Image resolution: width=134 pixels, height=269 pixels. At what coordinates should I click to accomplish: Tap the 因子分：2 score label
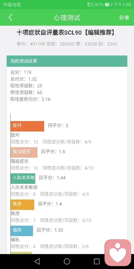[58, 126]
